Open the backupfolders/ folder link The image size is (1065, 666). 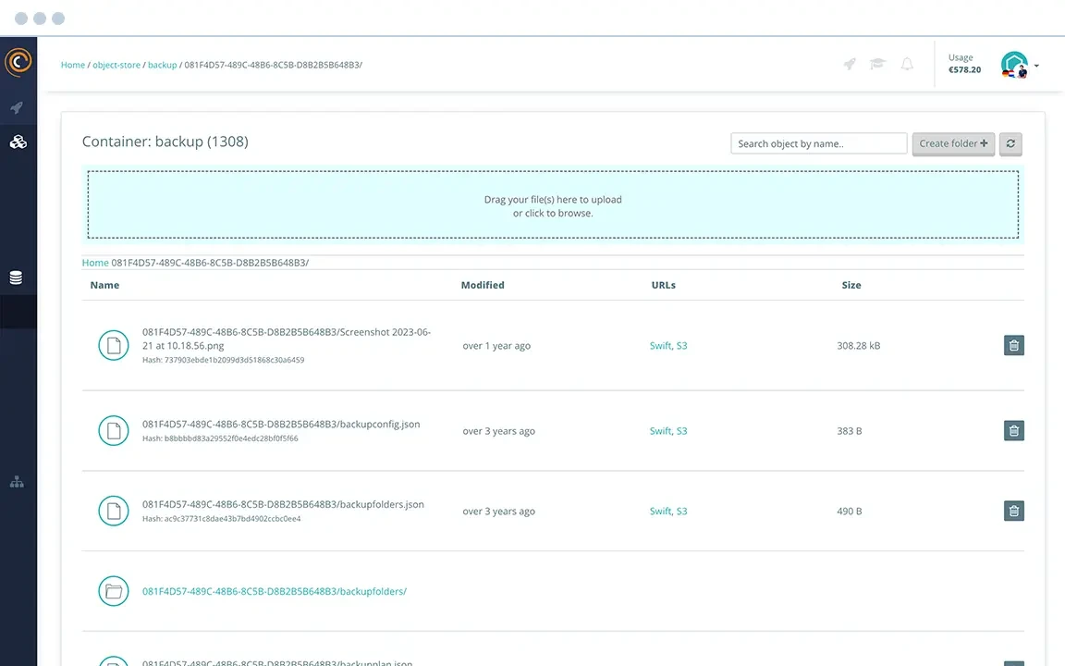pyautogui.click(x=275, y=591)
